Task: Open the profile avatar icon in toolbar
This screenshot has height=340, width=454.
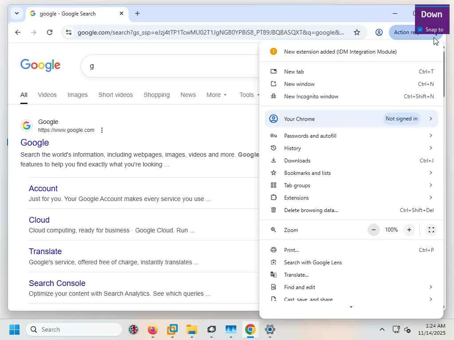Action: point(379,32)
